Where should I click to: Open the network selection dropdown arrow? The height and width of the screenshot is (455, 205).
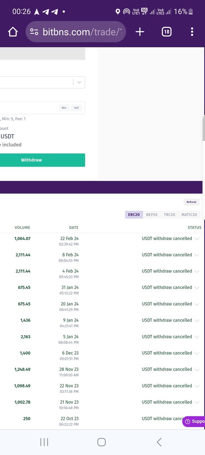click(x=79, y=82)
